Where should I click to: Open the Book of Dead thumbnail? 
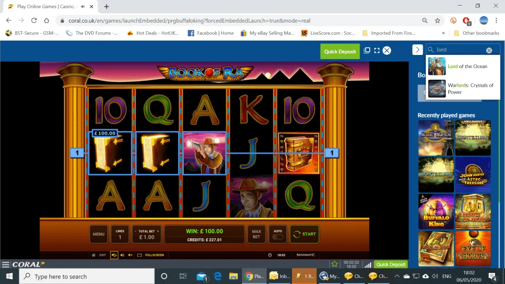coord(436,248)
